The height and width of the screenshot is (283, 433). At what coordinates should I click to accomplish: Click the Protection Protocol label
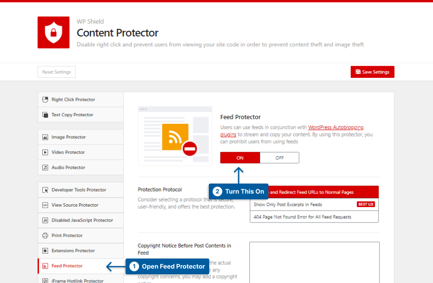click(160, 189)
